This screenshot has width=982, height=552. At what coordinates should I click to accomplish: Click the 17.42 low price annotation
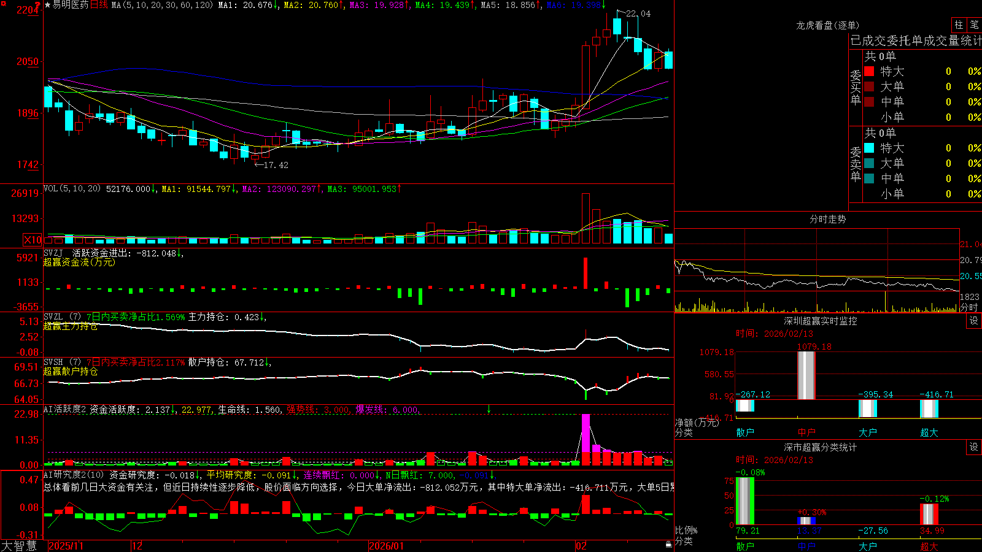(x=276, y=165)
